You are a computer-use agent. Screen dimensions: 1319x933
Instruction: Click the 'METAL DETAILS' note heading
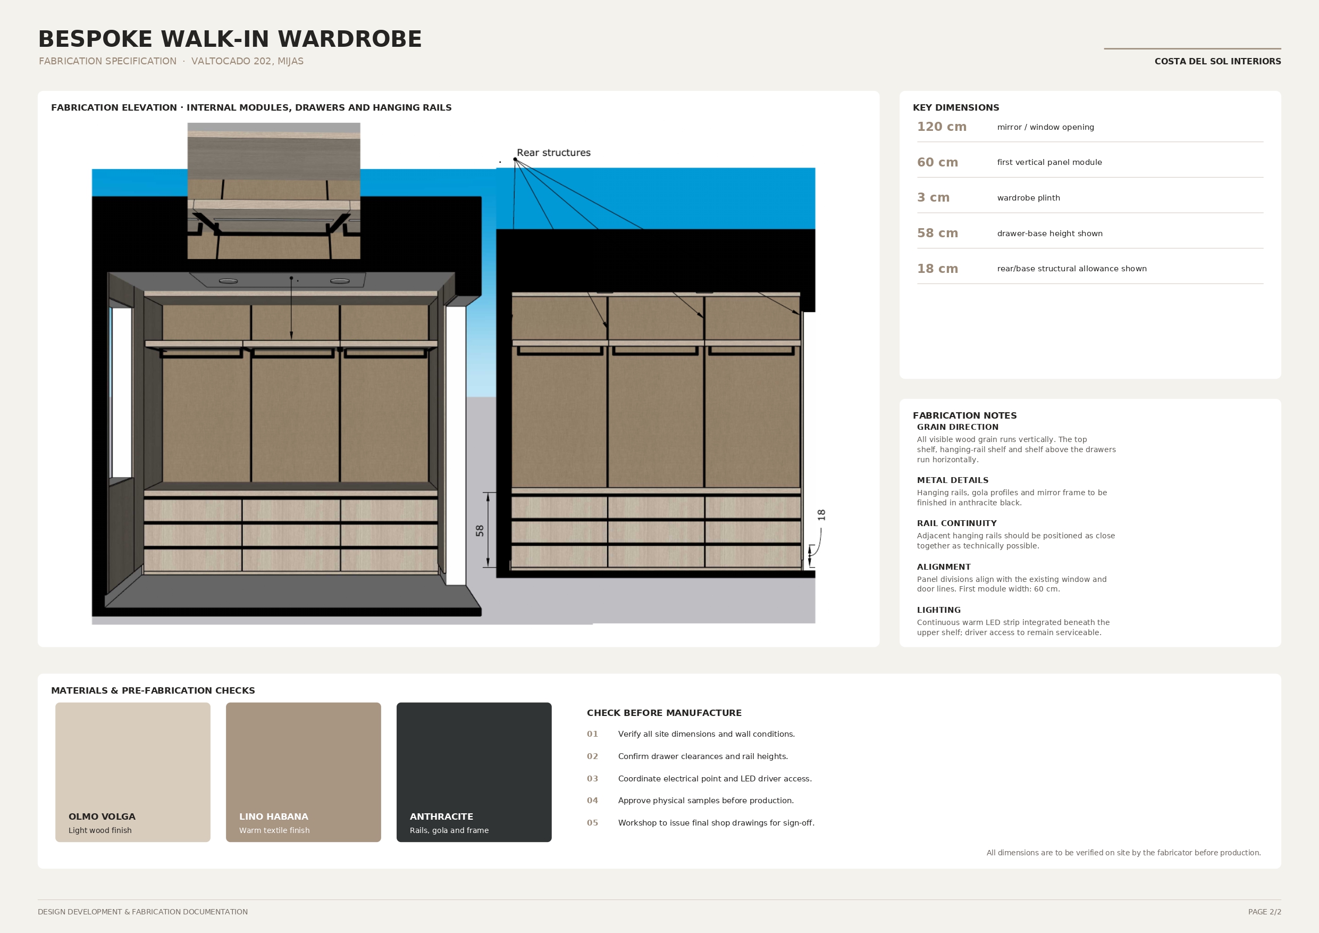pos(953,480)
